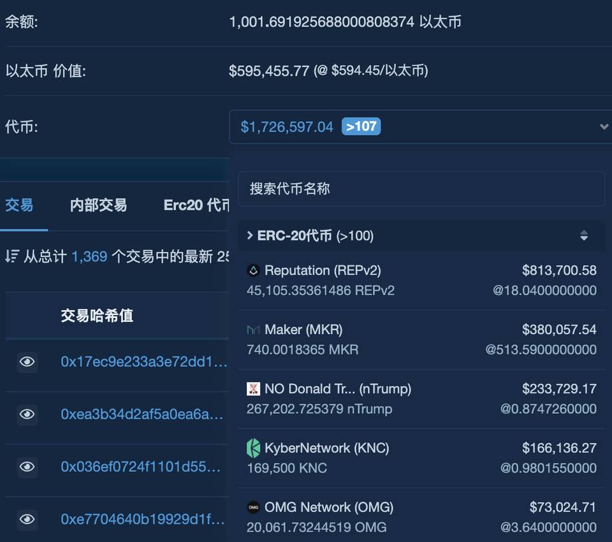This screenshot has width=612, height=542.
Task: Click the Maker (MKR) token icon
Action: coord(254,330)
